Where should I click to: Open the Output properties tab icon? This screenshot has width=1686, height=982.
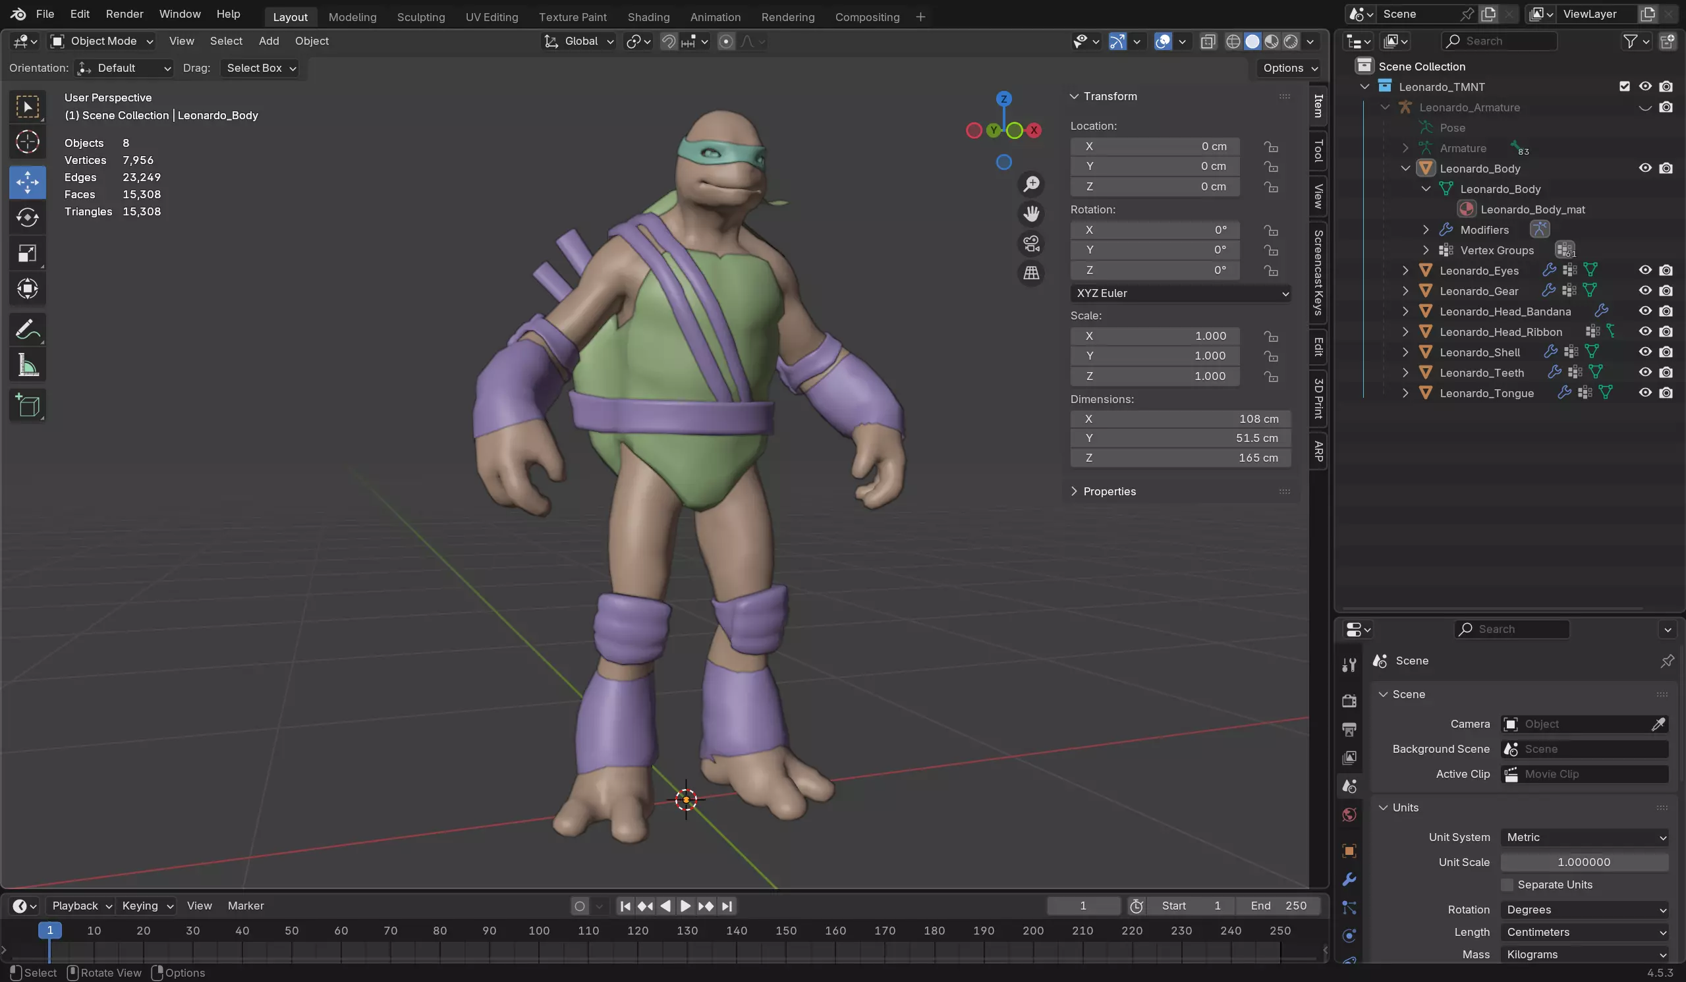[x=1349, y=729]
